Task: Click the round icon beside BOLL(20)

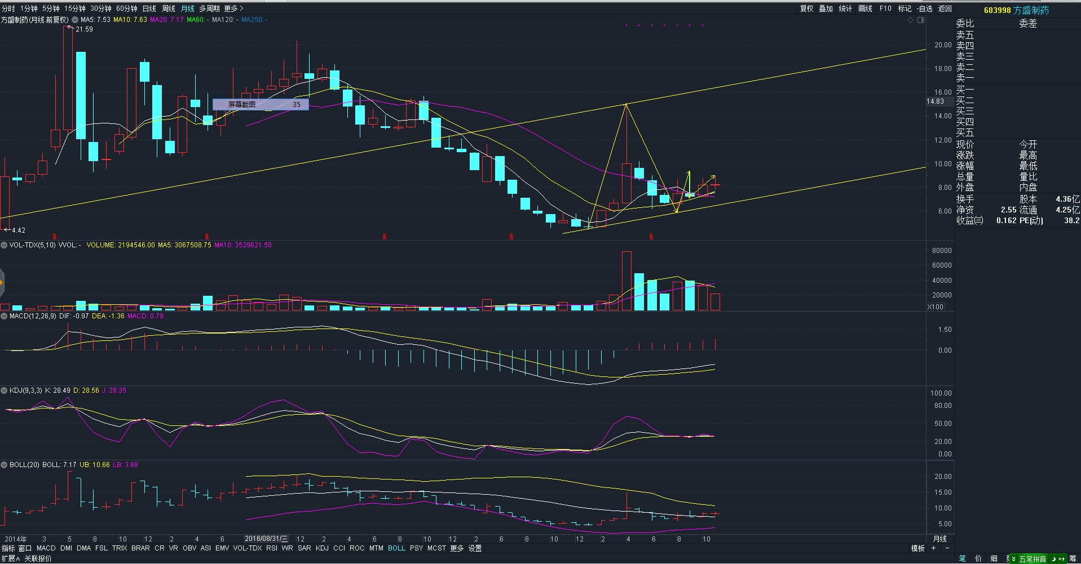Action: (4, 465)
